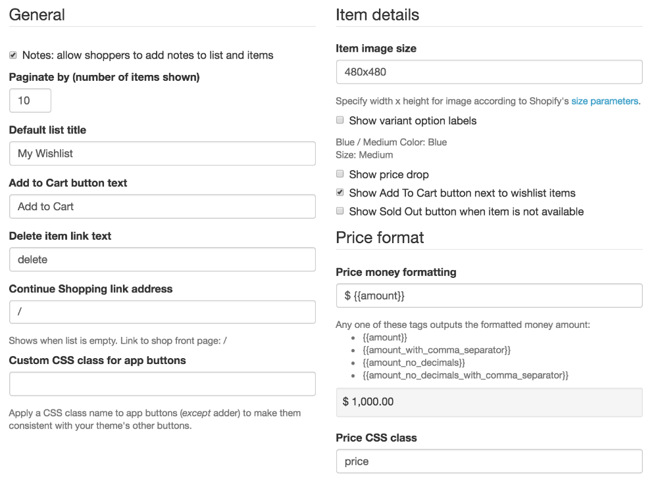
Task: Click the Paginate by number field
Action: [30, 101]
